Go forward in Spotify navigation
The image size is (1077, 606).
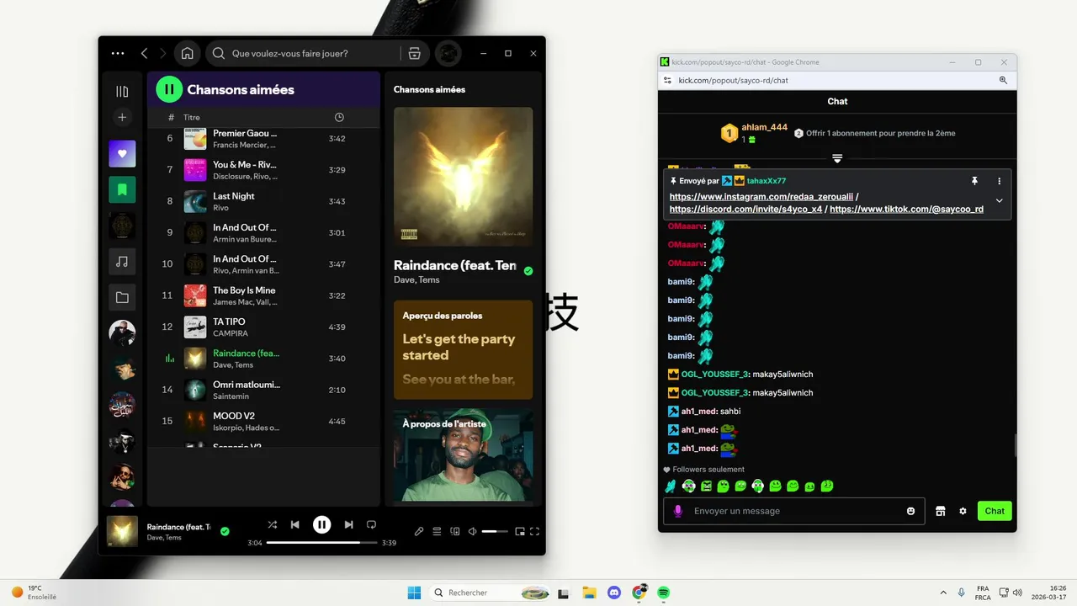pos(163,53)
